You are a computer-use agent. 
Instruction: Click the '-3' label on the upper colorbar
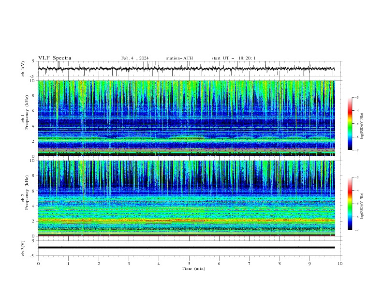357,97
